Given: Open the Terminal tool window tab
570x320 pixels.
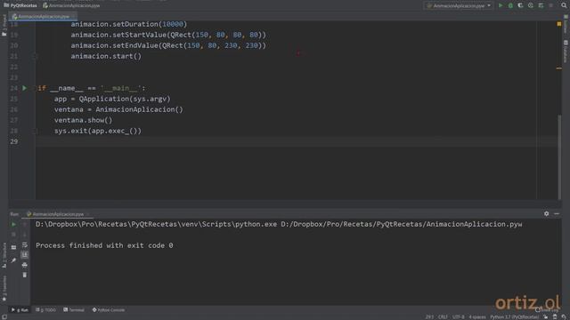Looking at the screenshot, I should tap(74, 310).
